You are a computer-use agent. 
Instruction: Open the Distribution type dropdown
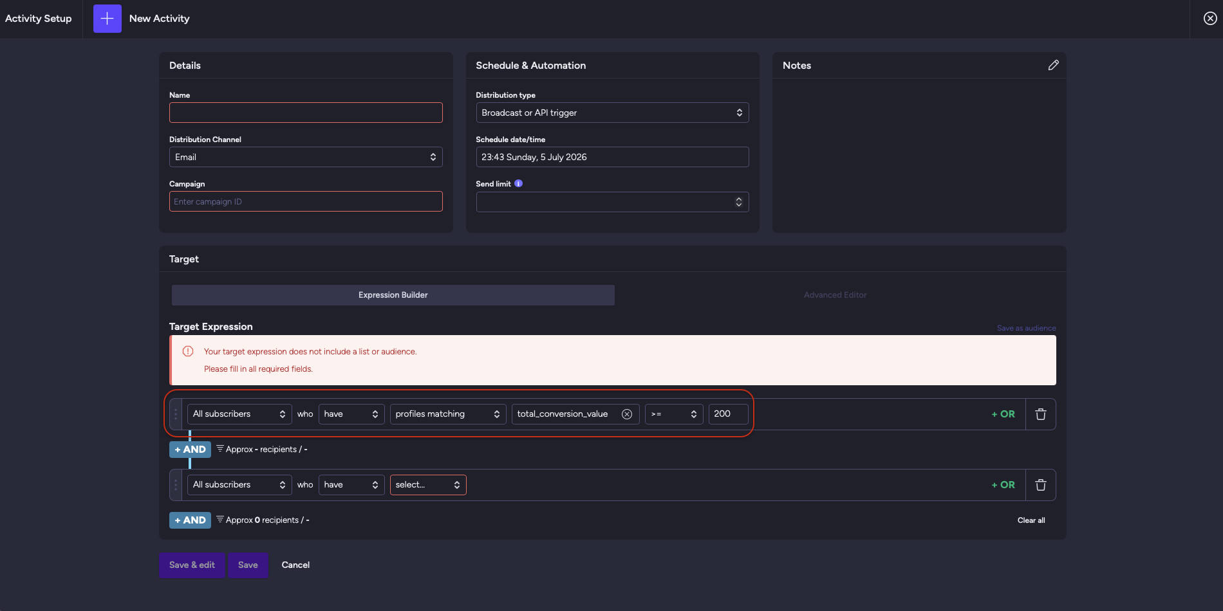click(x=612, y=113)
